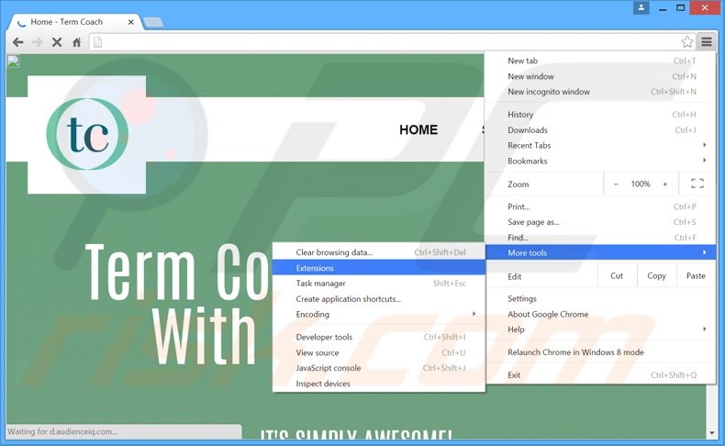The width and height of the screenshot is (725, 446).
Task: Open the Chrome hamburger menu
Action: click(707, 42)
